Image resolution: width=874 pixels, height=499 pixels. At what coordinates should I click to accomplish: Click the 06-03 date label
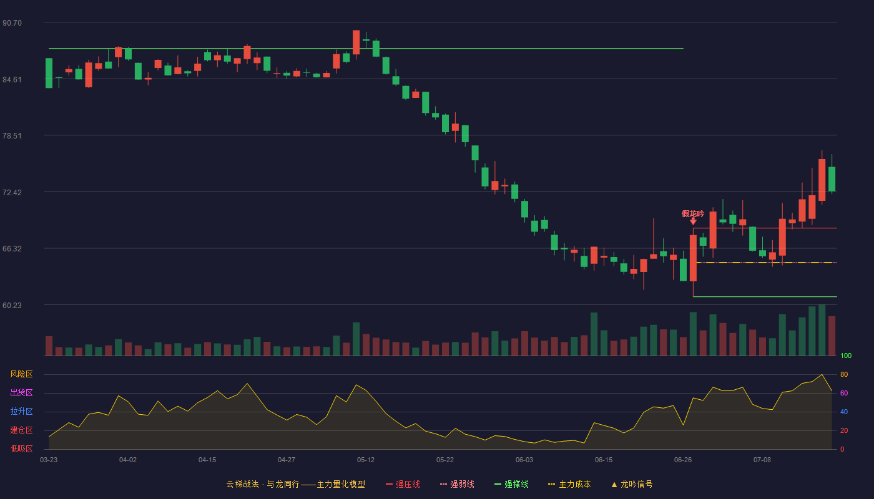click(524, 460)
